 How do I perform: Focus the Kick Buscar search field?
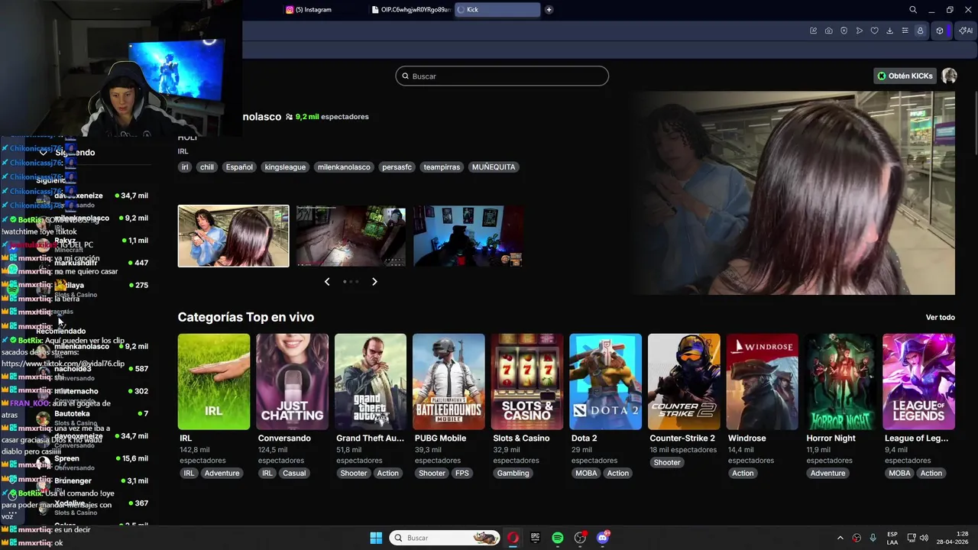pos(502,76)
